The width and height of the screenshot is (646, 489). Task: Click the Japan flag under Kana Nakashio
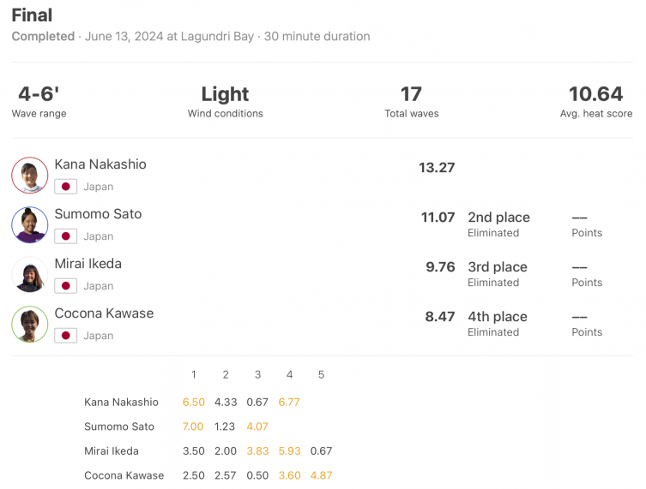point(65,187)
